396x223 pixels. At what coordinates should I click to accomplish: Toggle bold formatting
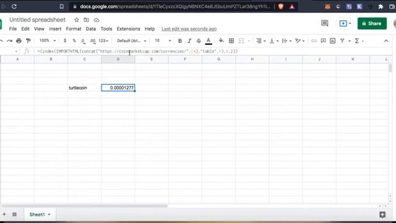(x=180, y=41)
